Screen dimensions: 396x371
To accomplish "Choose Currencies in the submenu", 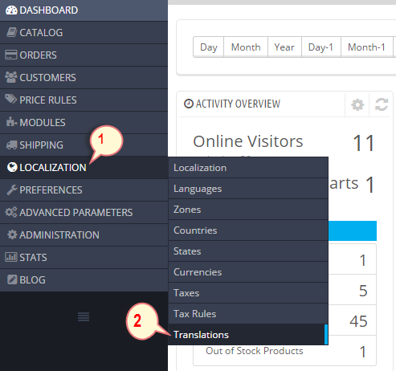I will [248, 272].
